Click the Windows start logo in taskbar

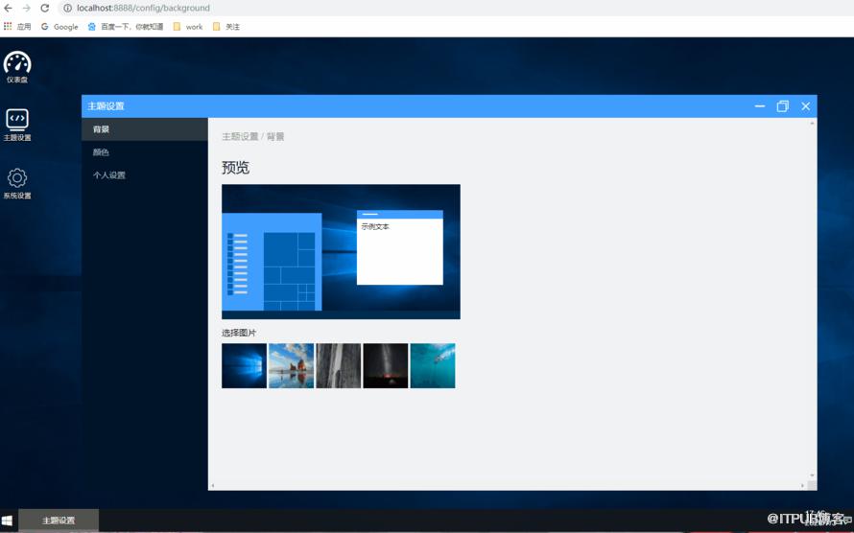point(7,521)
